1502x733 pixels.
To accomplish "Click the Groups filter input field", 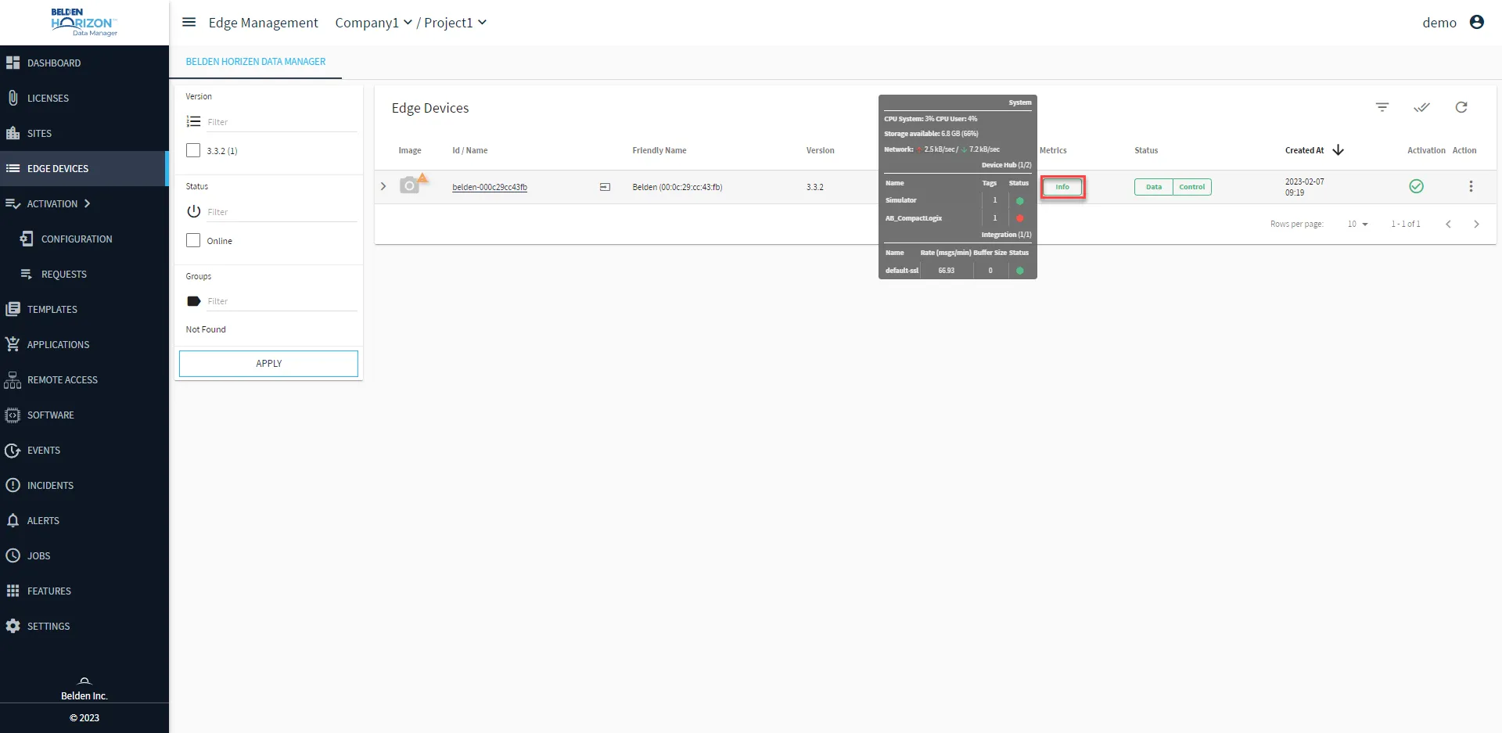I will tap(282, 301).
